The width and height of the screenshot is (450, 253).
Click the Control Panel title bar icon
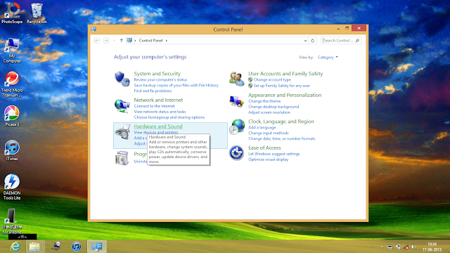[94, 30]
